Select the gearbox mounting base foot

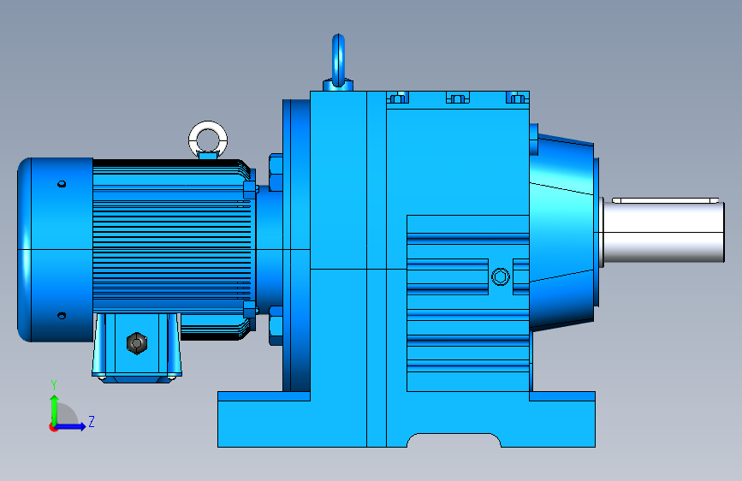(407, 419)
